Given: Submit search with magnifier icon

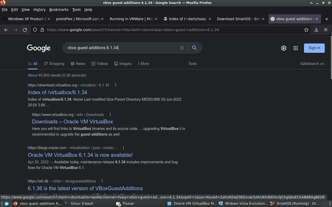Looking at the screenshot, I should tap(194, 48).
